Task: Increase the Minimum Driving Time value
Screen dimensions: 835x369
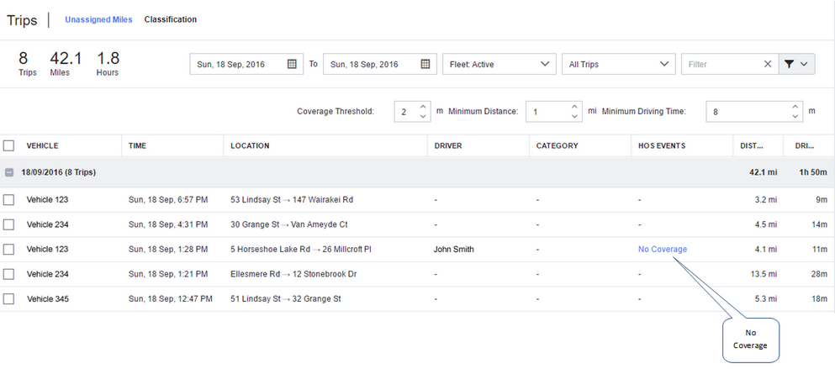Action: coord(795,107)
